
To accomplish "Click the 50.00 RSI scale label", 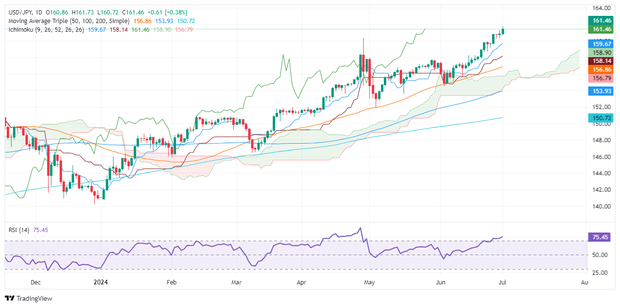I will 600,255.
